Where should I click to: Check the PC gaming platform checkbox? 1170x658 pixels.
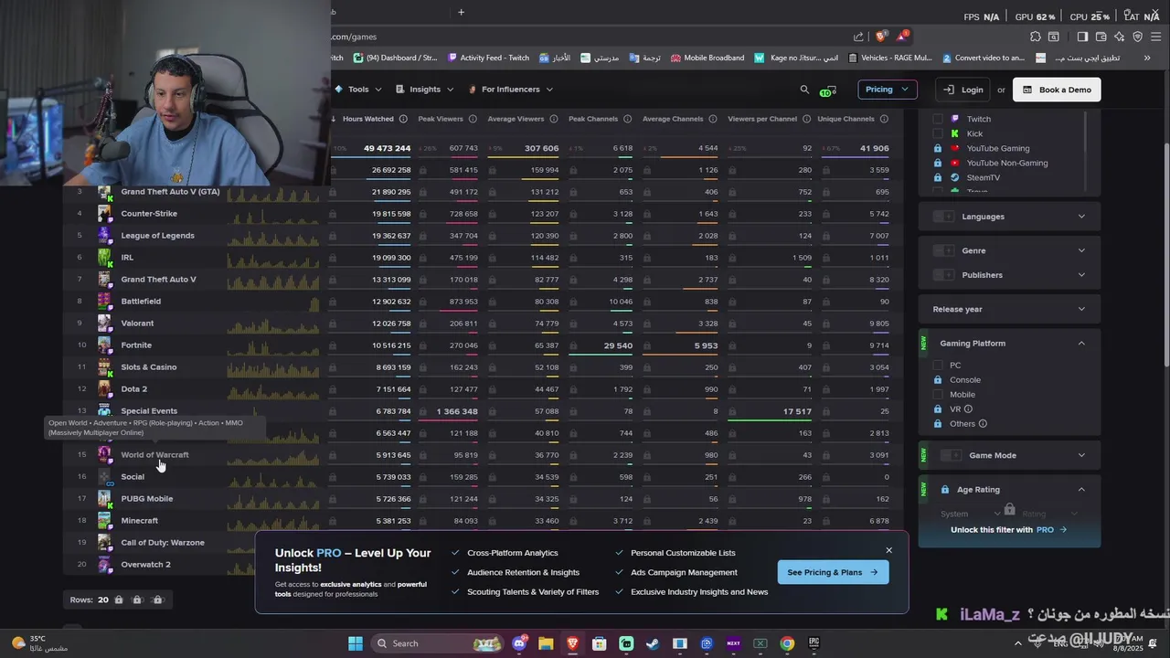click(x=937, y=366)
